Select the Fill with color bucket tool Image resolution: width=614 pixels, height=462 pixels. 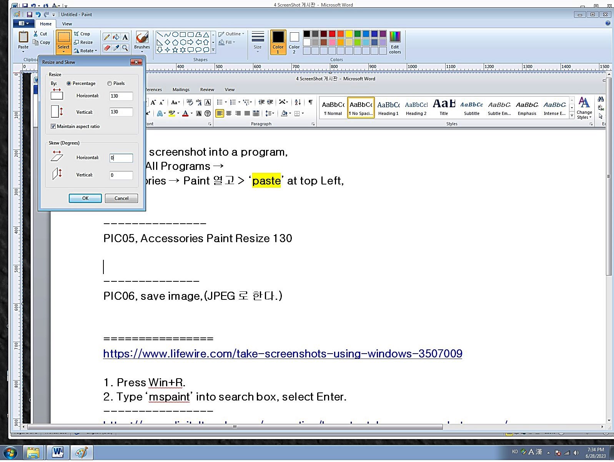116,37
